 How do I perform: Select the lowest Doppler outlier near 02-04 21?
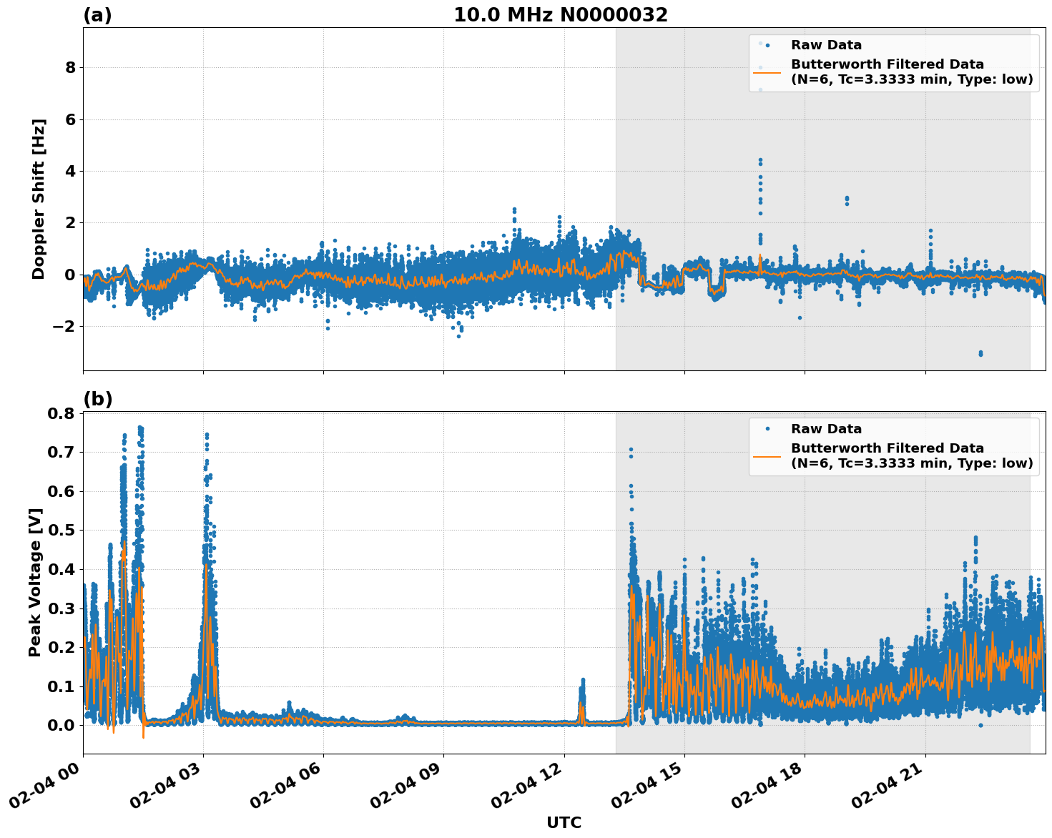pyautogui.click(x=979, y=352)
